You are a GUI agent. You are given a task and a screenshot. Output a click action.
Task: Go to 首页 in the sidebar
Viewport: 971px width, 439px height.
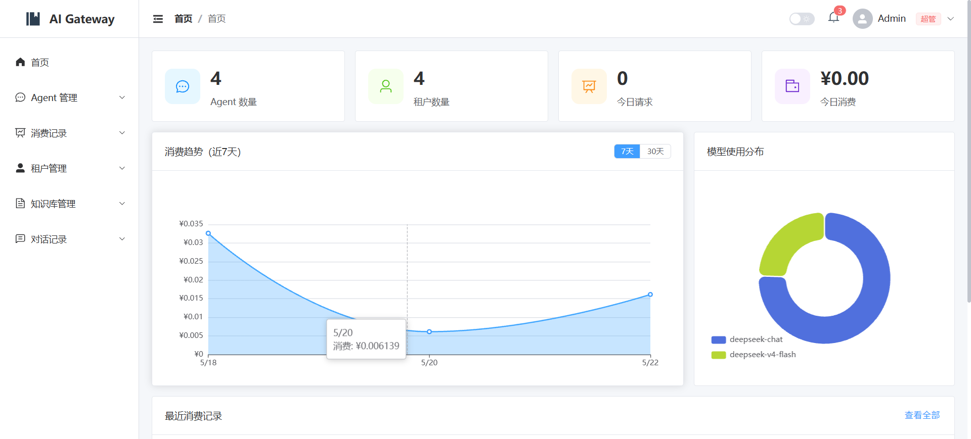[70, 62]
